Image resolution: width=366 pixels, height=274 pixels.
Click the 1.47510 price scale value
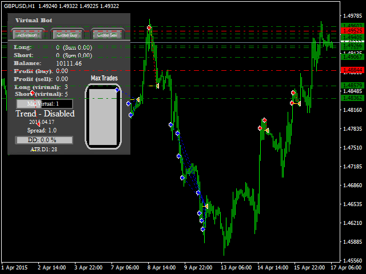coord(352,148)
